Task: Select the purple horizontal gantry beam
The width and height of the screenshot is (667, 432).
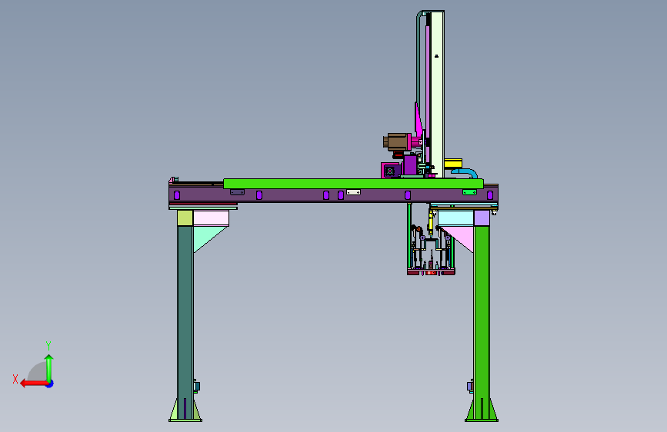Action: point(334,194)
